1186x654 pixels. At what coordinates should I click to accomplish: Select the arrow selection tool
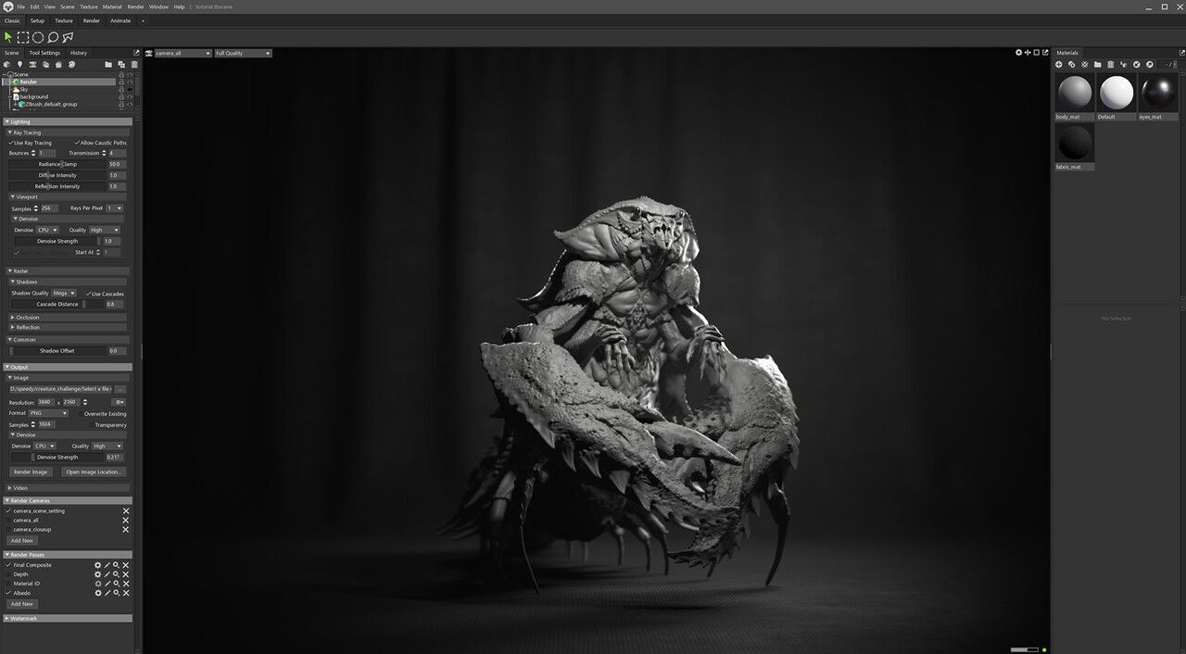tap(8, 37)
